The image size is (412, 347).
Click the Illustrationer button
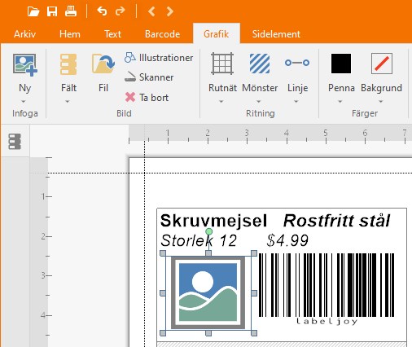[159, 58]
